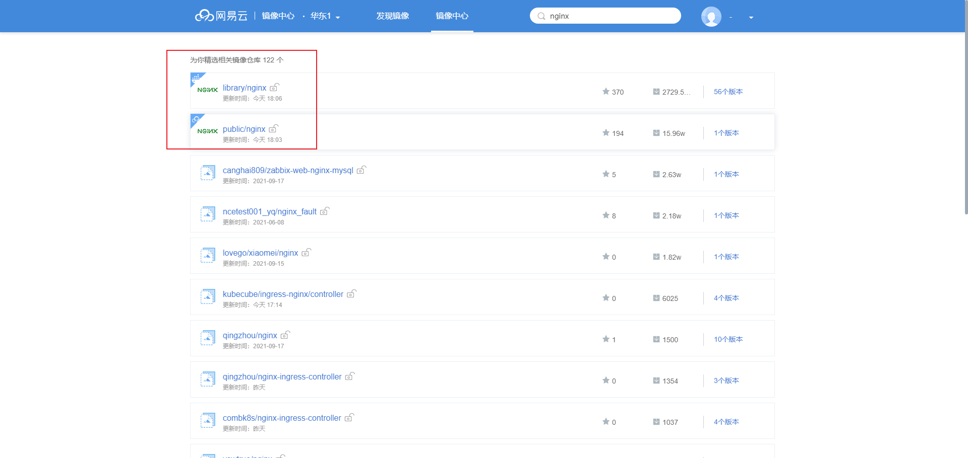Click the 网易云 cloud logo
968x458 pixels.
221,16
